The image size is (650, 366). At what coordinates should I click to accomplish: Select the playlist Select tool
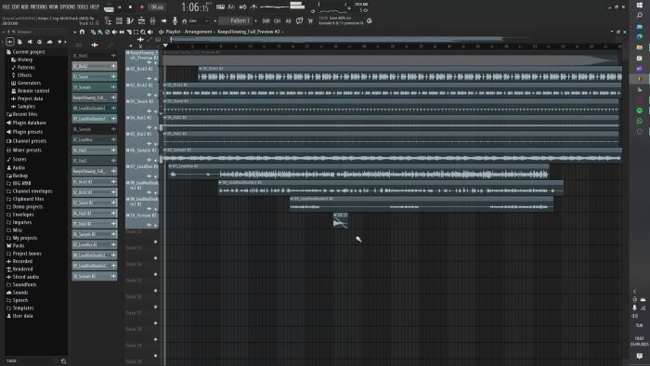pos(136,32)
